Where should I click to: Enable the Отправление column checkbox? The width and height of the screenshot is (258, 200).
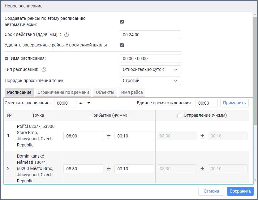pos(179,115)
